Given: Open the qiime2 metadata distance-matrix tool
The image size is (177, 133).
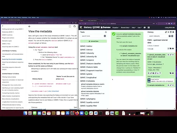Looking at the screenshot, I should click(93, 84).
